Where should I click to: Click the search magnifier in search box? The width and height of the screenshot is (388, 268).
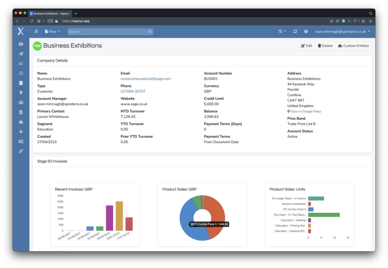150,32
